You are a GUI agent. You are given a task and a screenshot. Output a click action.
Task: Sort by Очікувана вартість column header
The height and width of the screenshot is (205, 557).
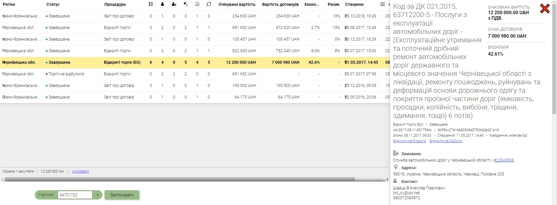point(237,4)
